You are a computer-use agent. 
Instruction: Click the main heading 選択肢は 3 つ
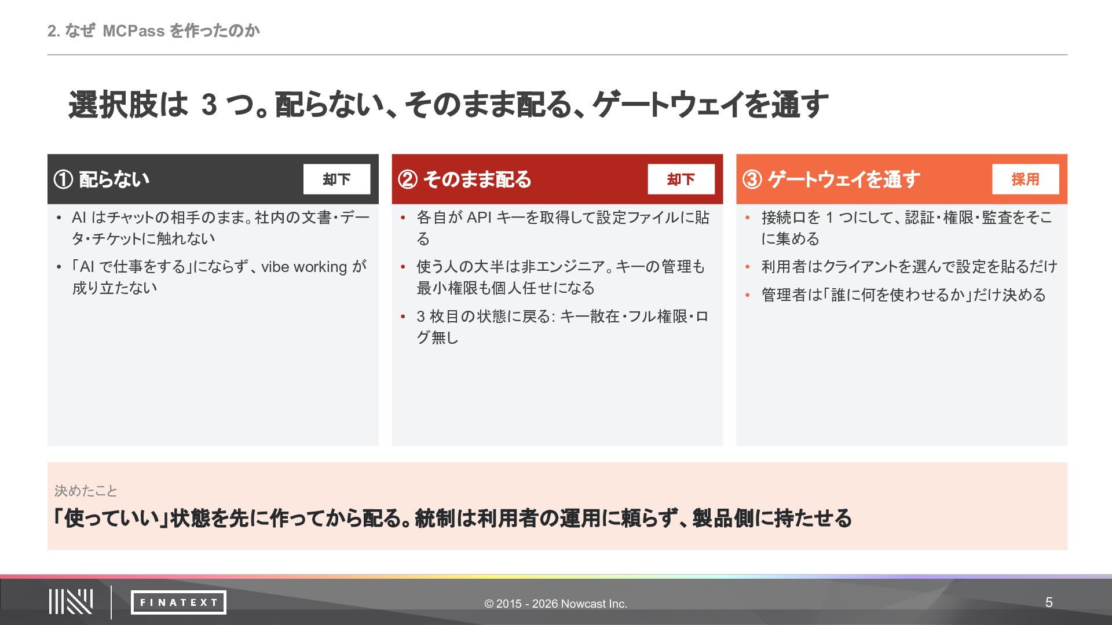[448, 105]
